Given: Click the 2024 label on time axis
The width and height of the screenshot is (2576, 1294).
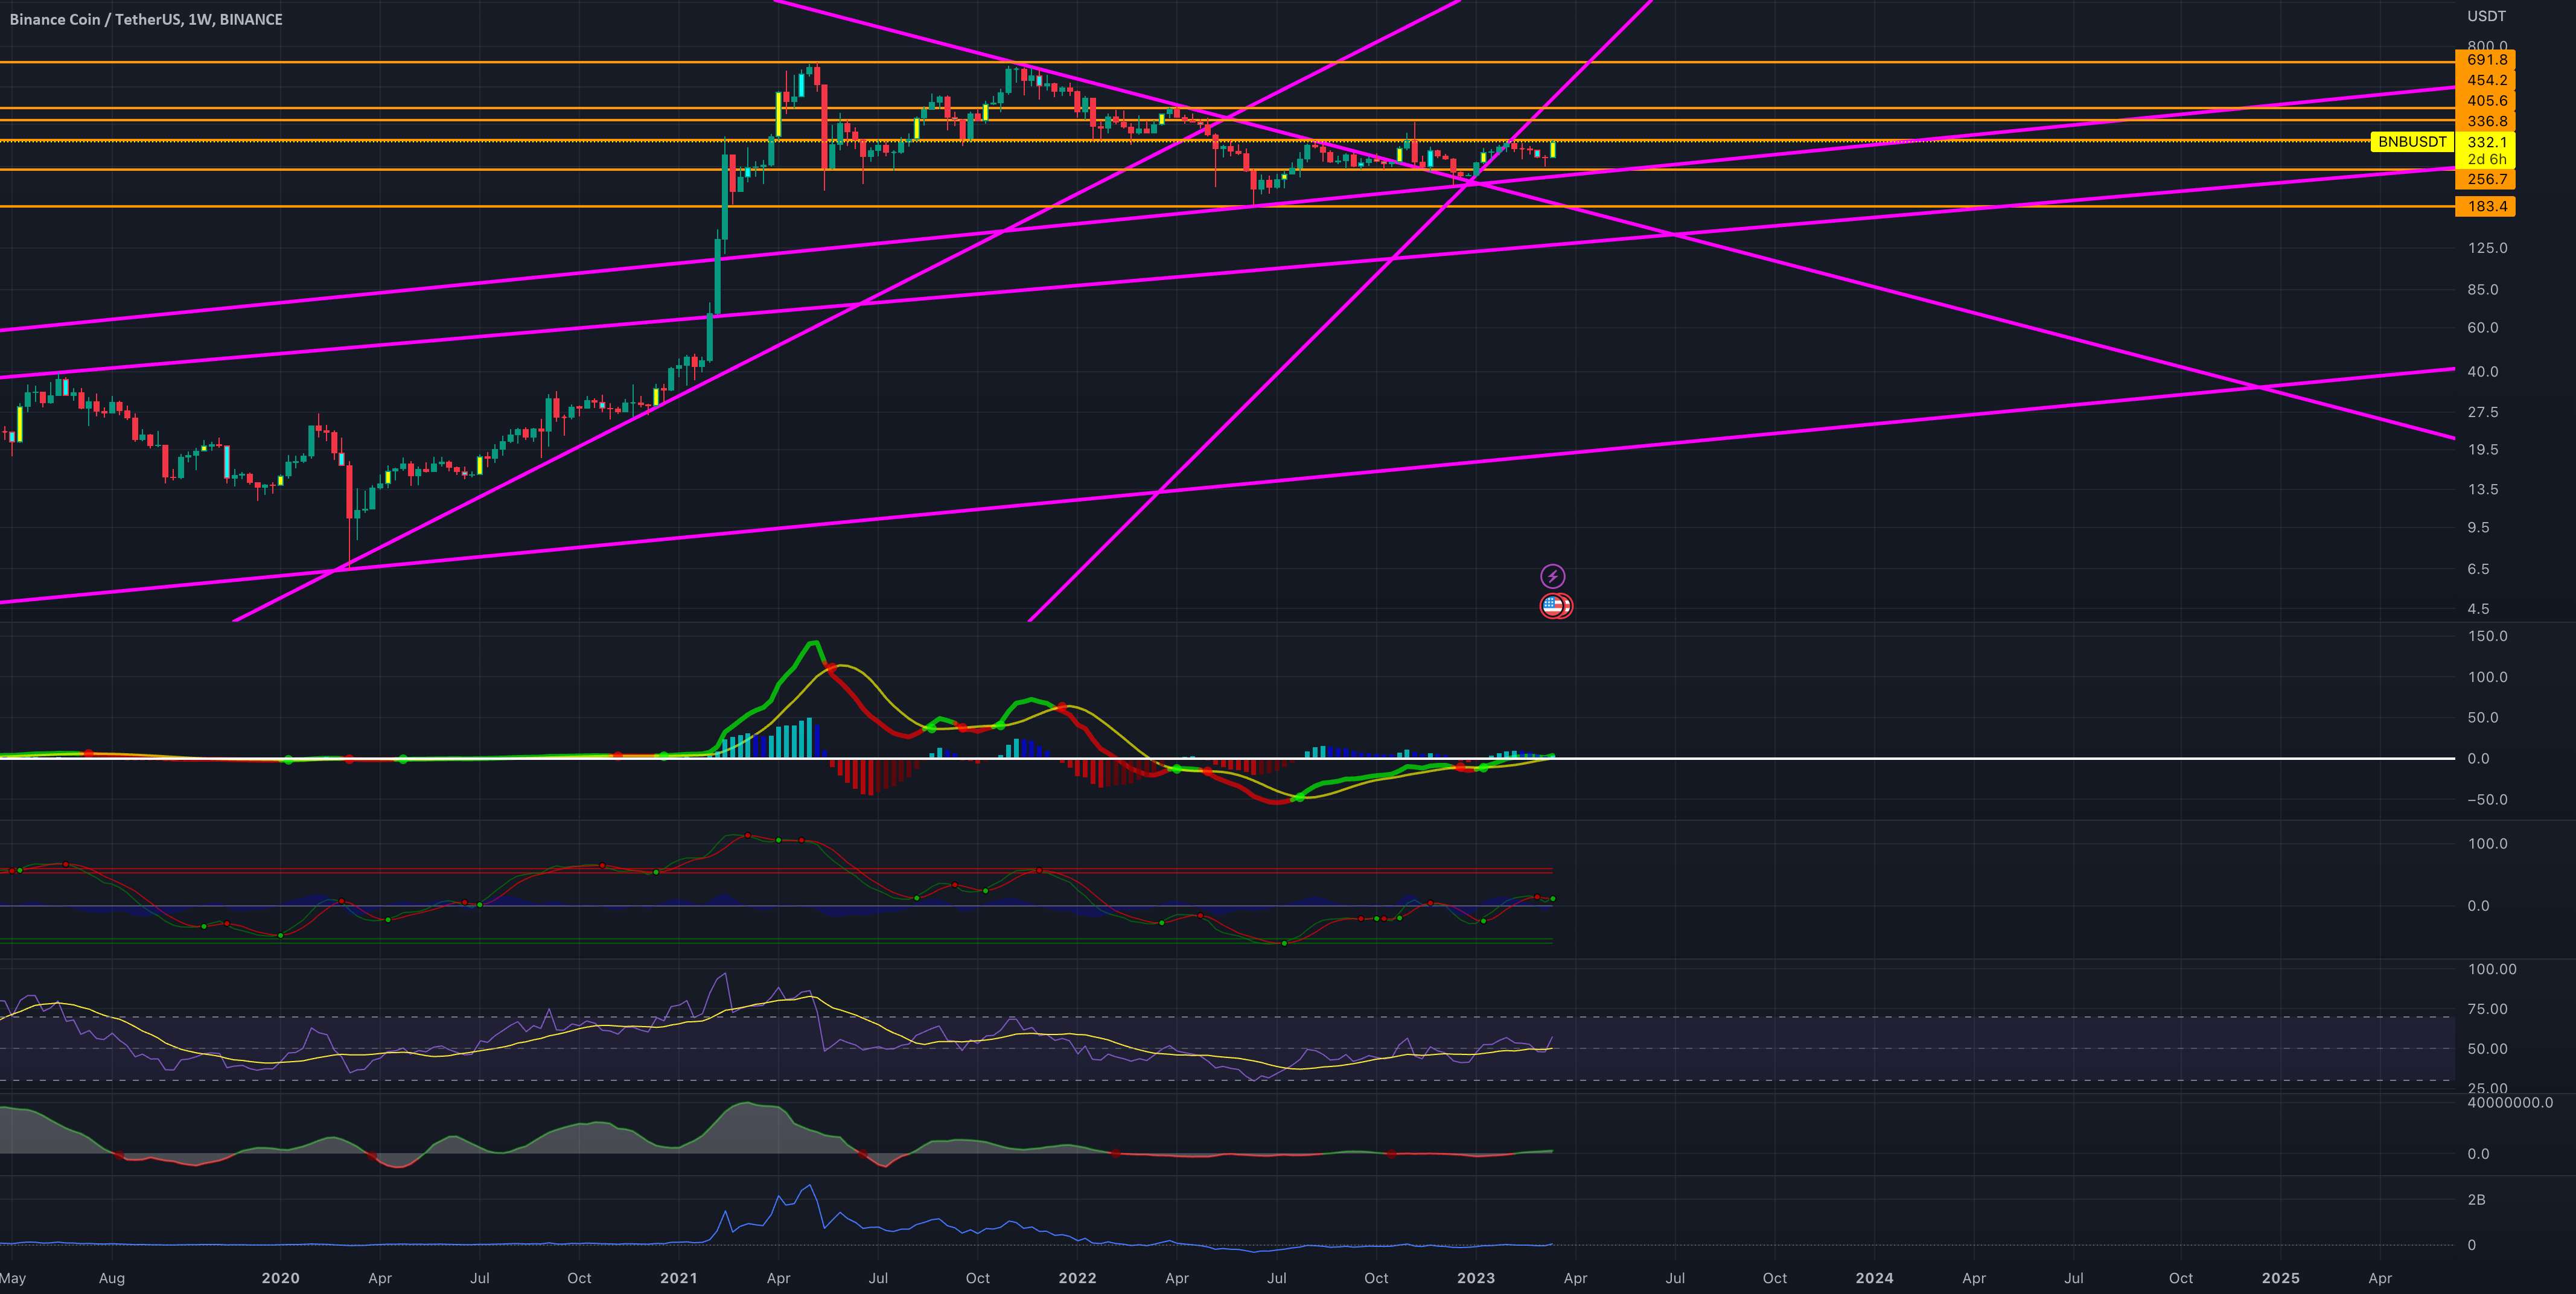Looking at the screenshot, I should 1874,1278.
